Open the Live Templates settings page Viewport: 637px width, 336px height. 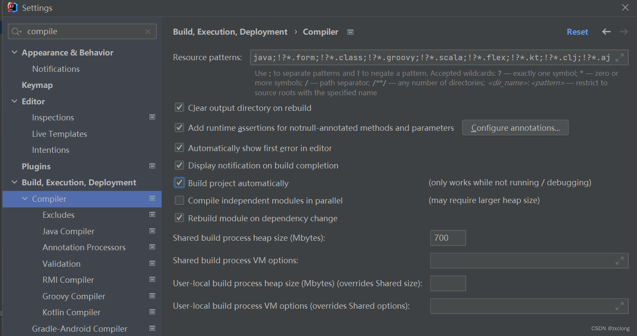(59, 134)
